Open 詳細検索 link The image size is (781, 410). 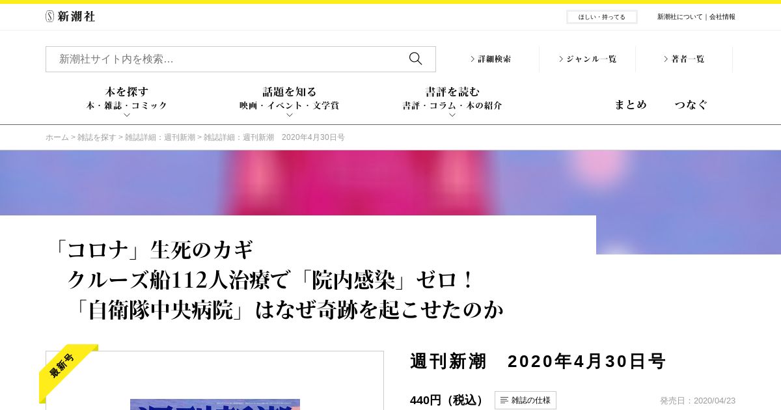point(491,59)
